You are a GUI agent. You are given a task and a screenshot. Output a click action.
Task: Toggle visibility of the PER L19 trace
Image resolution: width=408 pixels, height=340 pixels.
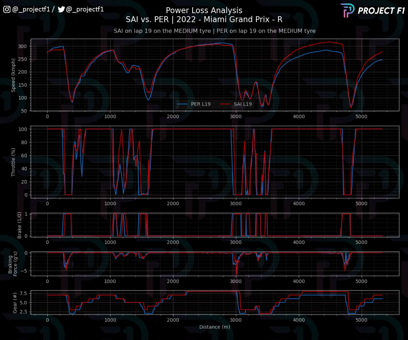(x=201, y=104)
